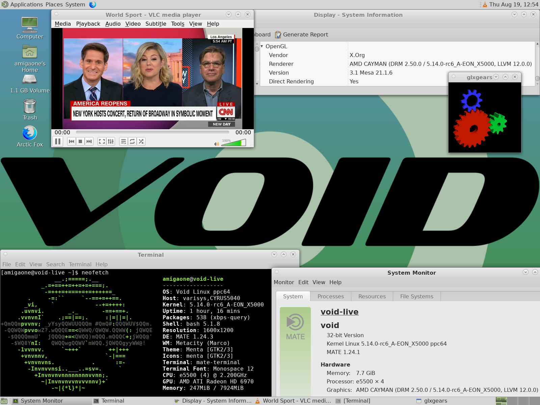Image resolution: width=540 pixels, height=405 pixels.
Task: Toggle the VLC playlist view
Action: pos(124,141)
